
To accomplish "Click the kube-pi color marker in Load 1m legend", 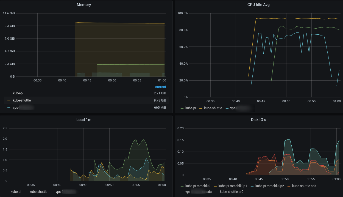I will pos(7,191).
